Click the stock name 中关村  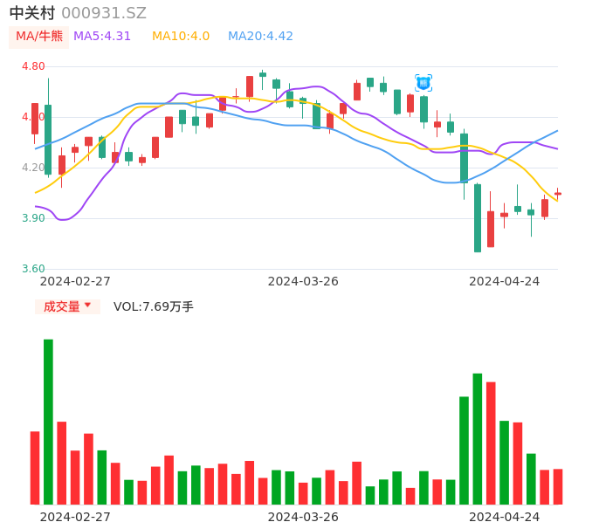click(32, 13)
